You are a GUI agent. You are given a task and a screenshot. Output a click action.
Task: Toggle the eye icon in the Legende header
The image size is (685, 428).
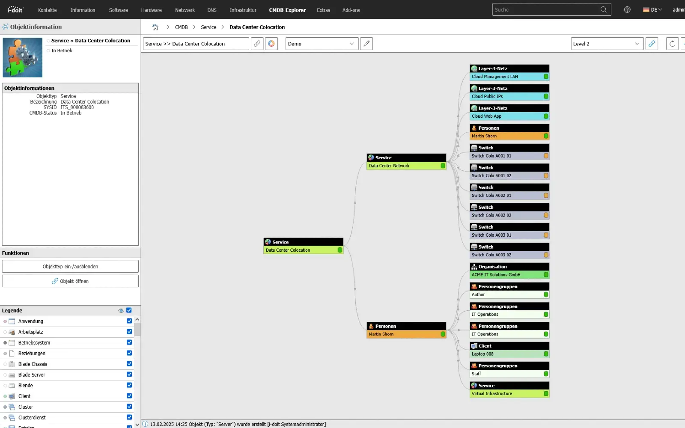pyautogui.click(x=121, y=310)
